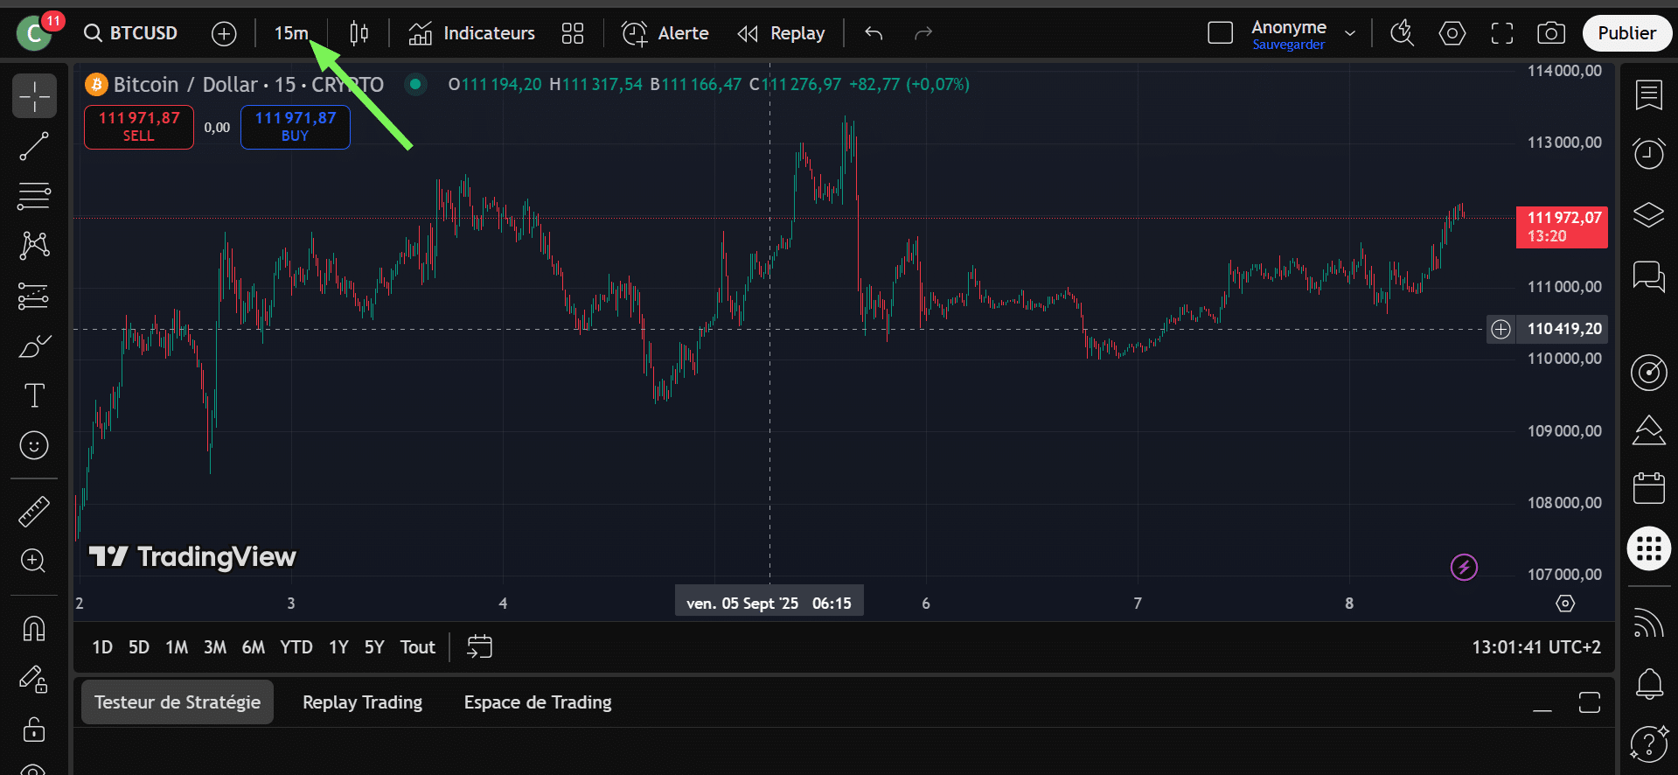The width and height of the screenshot is (1678, 775).
Task: Open the watchlist panel icon
Action: click(1648, 94)
